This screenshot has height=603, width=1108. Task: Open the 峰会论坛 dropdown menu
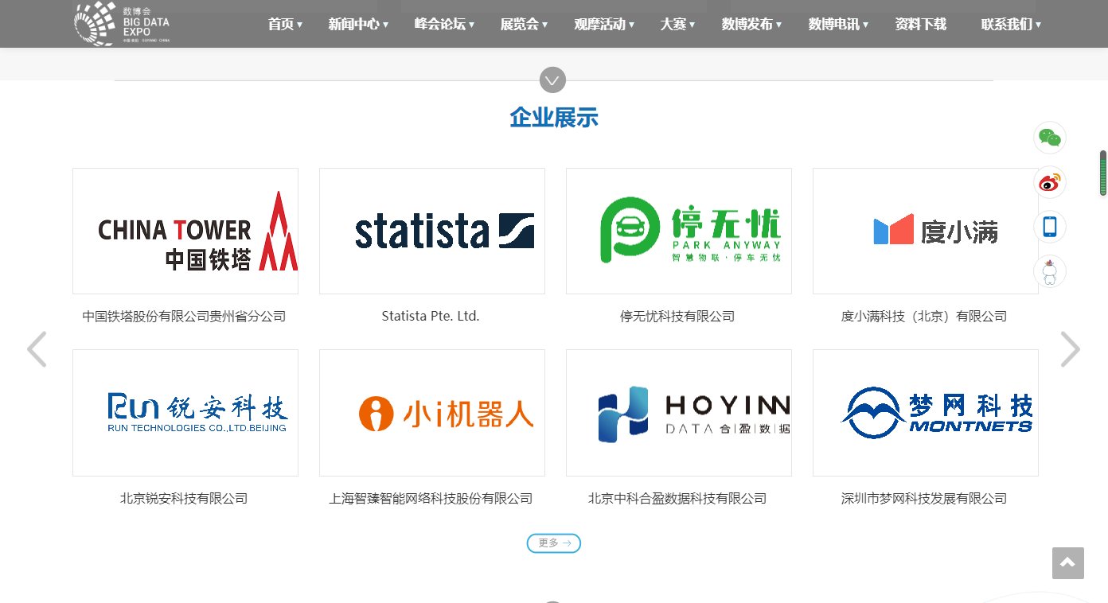coord(444,25)
